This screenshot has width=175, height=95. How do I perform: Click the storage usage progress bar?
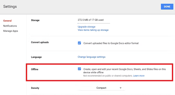click(x=94, y=23)
